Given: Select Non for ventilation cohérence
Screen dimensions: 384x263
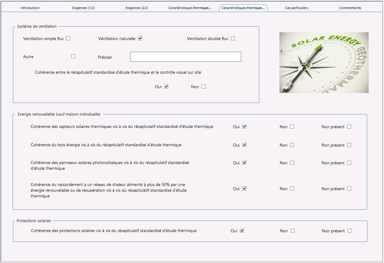Looking at the screenshot, I should (203, 87).
